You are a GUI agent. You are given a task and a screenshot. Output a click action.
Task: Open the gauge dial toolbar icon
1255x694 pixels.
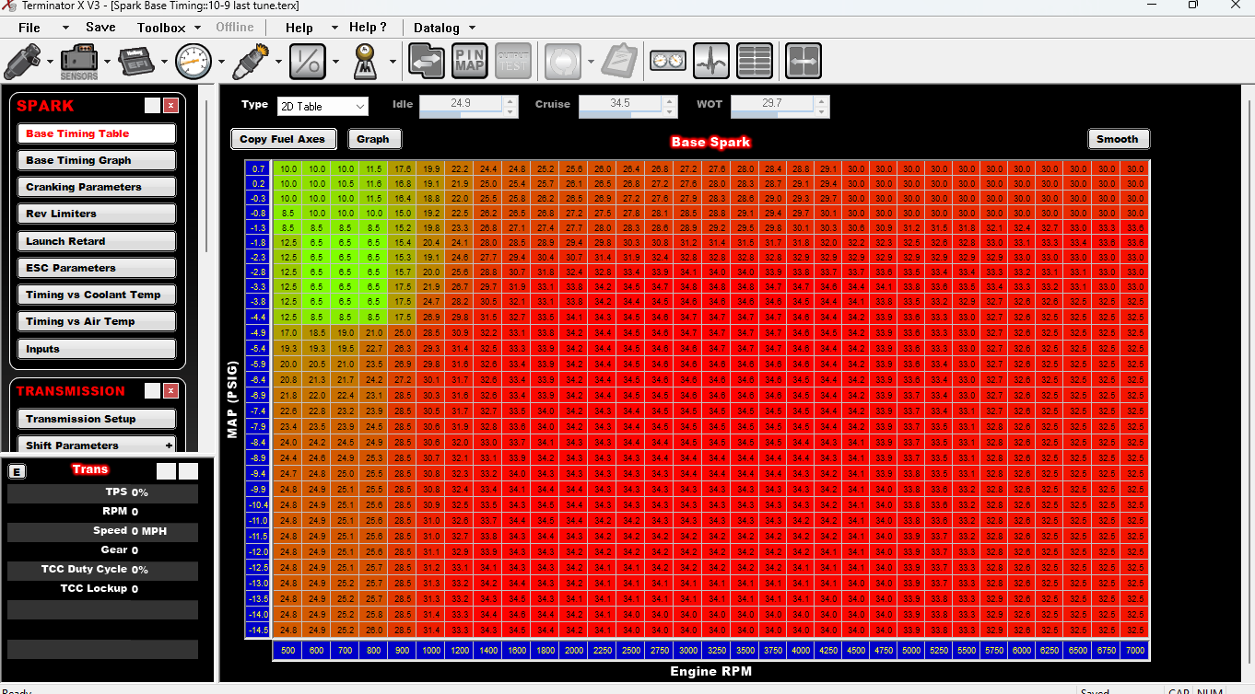tap(194, 62)
